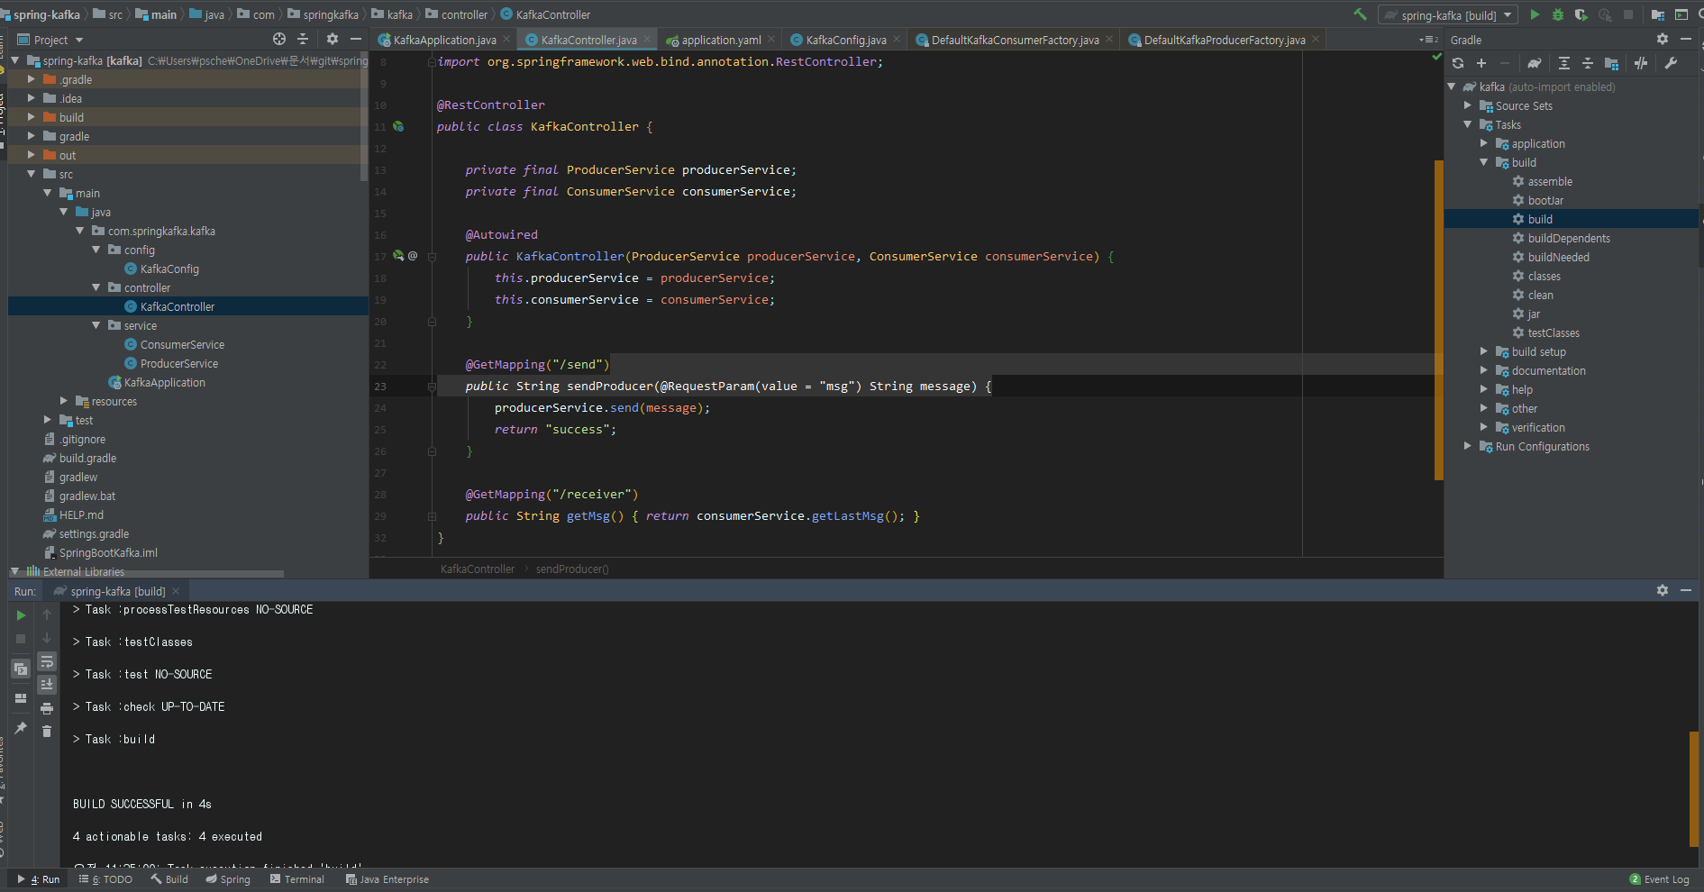Hide the Gradle tool window
Viewport: 1704px width, 892px height.
pyautogui.click(x=1686, y=39)
